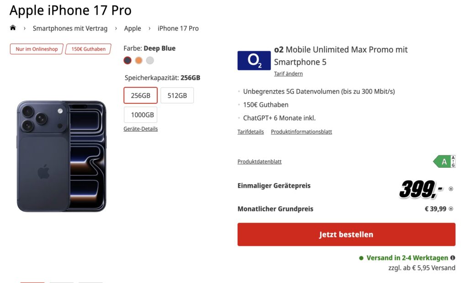Open the energy label A badge
Viewport: 468px width, 283px height.
click(x=444, y=161)
